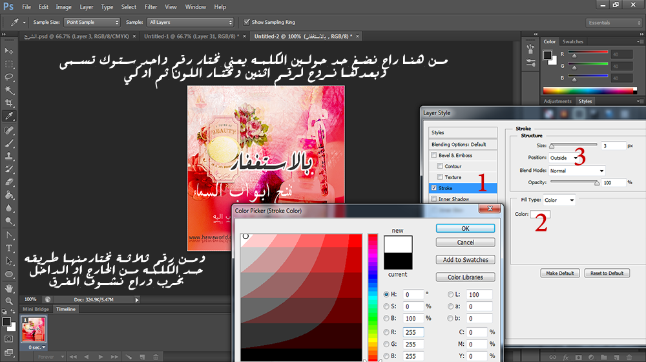Viewport: 646px width, 362px height.
Task: Choose the Horizontal Type tool
Action: [9, 248]
